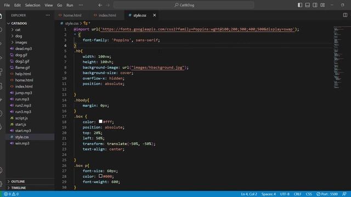Open the Run menu
Screen dimensions: 351x197
[x=70, y=5]
